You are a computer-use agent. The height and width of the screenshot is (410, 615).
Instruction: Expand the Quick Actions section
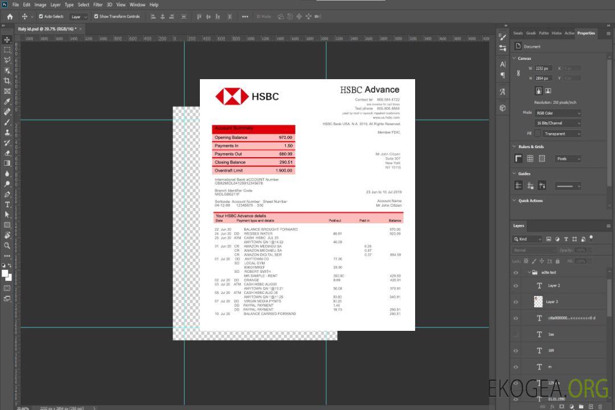click(514, 200)
